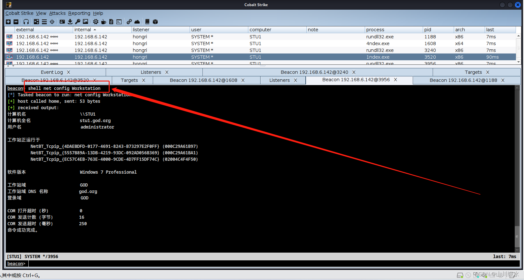Select the session row with 1ndex.exe
The image size is (524, 280).
pyautogui.click(x=261, y=57)
